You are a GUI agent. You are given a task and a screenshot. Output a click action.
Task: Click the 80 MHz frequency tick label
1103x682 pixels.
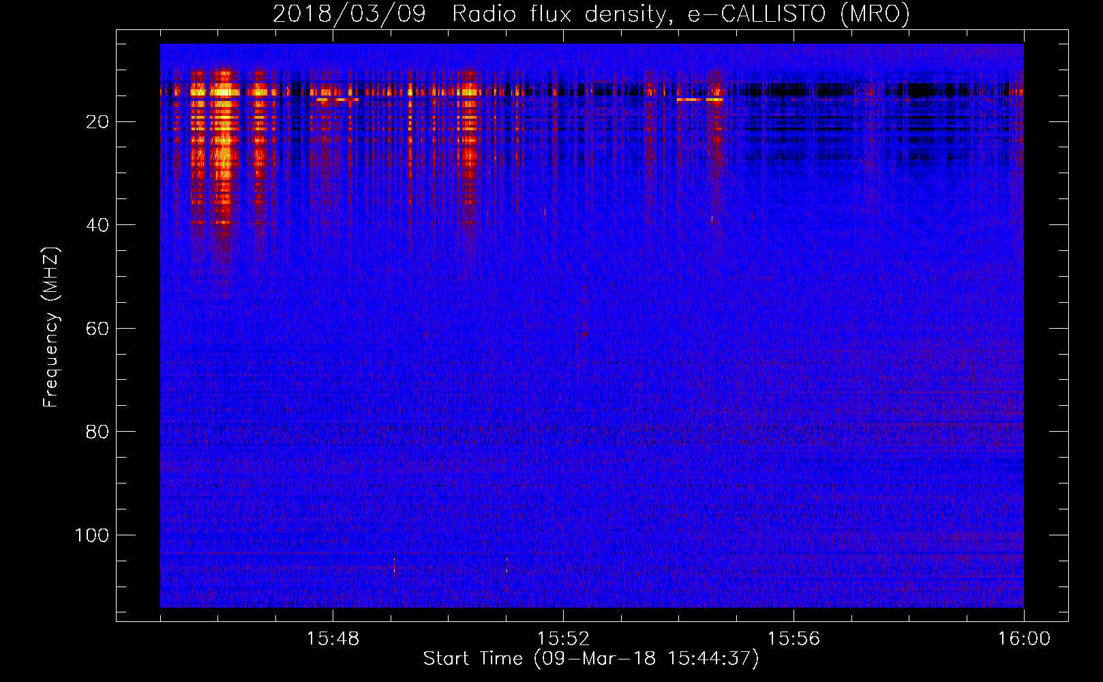point(97,432)
